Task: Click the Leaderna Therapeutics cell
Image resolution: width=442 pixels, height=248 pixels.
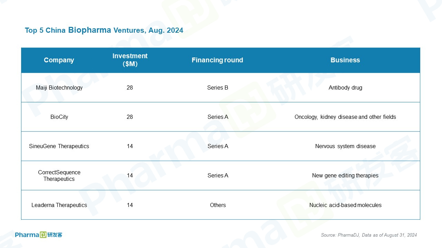Action: pyautogui.click(x=59, y=205)
